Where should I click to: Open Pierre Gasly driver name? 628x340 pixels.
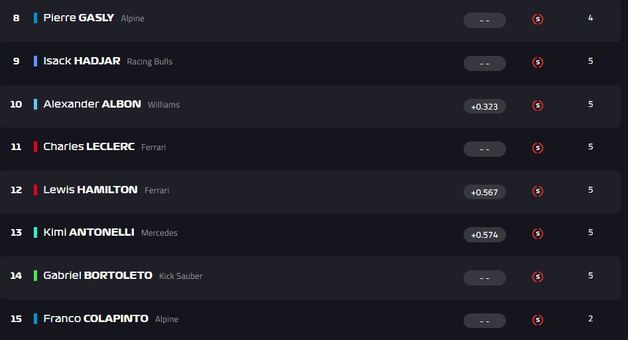point(78,18)
